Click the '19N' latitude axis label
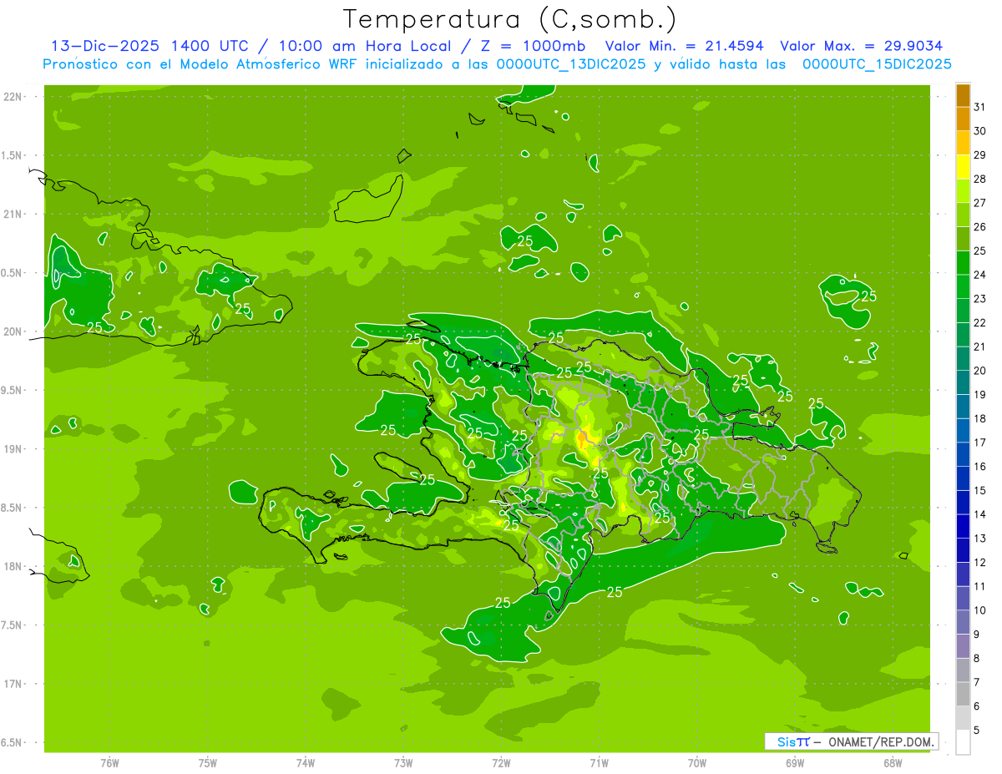Image resolution: width=1002 pixels, height=774 pixels. point(13,449)
